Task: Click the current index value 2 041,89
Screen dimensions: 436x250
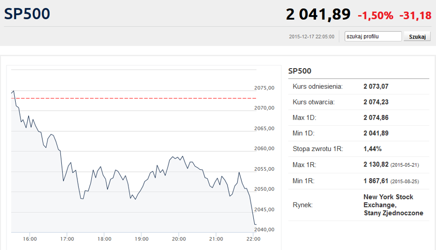Action: click(x=318, y=14)
